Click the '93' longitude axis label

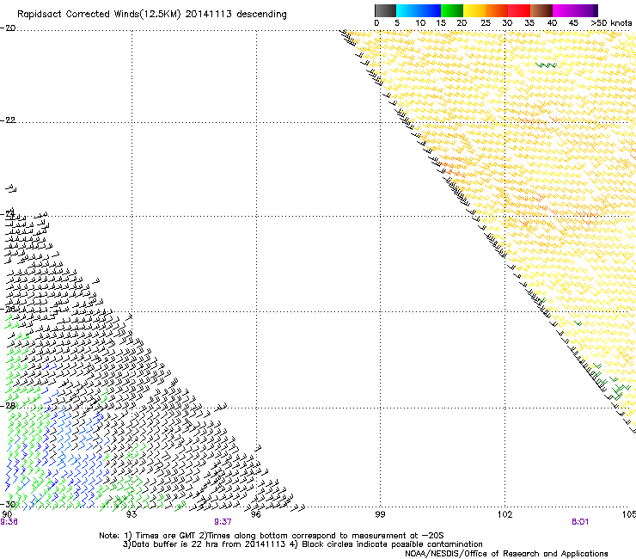pos(131,514)
